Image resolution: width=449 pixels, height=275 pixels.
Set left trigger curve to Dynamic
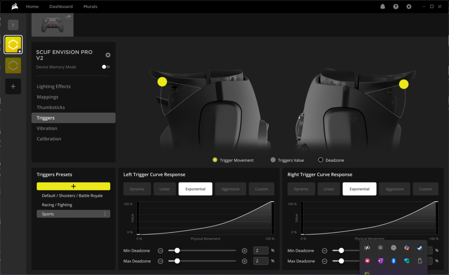pyautogui.click(x=137, y=189)
